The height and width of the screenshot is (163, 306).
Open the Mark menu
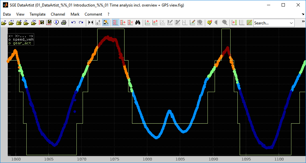pos(75,14)
